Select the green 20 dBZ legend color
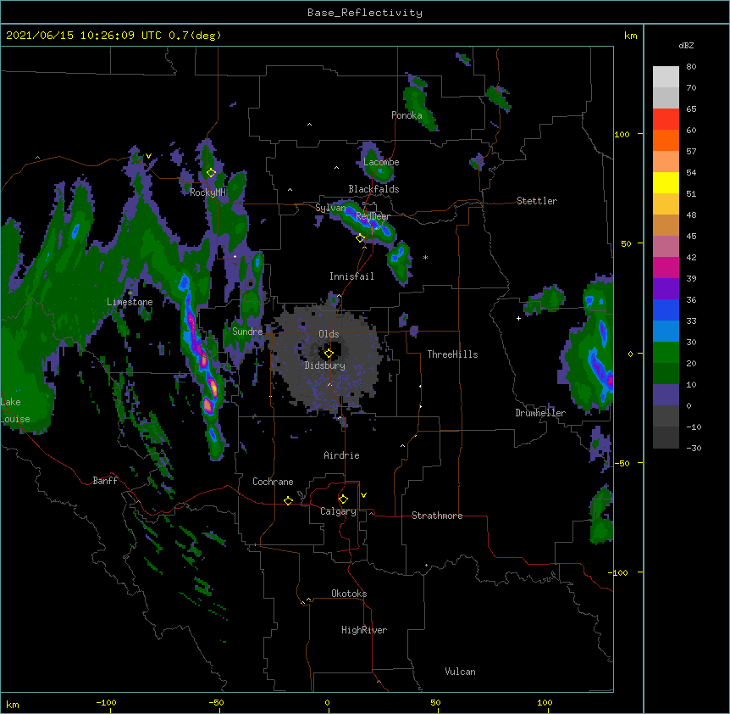The width and height of the screenshot is (730, 714). pyautogui.click(x=666, y=353)
